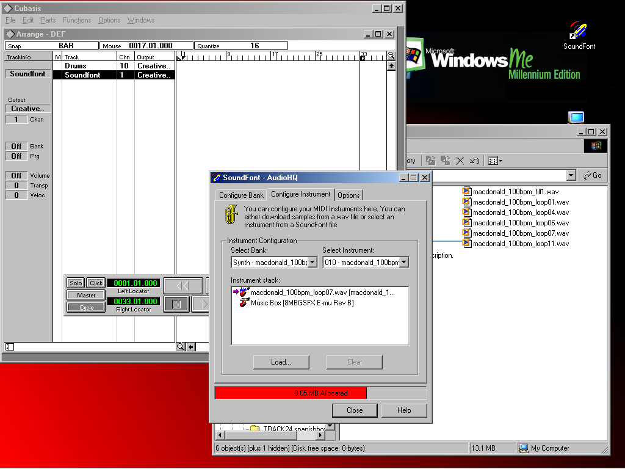Open the Edit menu in Cubasis
625x469 pixels.
[x=28, y=20]
